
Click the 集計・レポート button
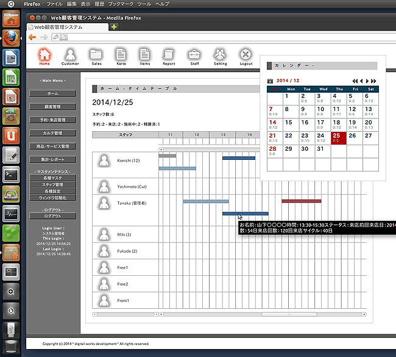pos(52,159)
